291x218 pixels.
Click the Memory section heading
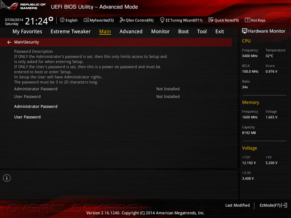point(251,102)
